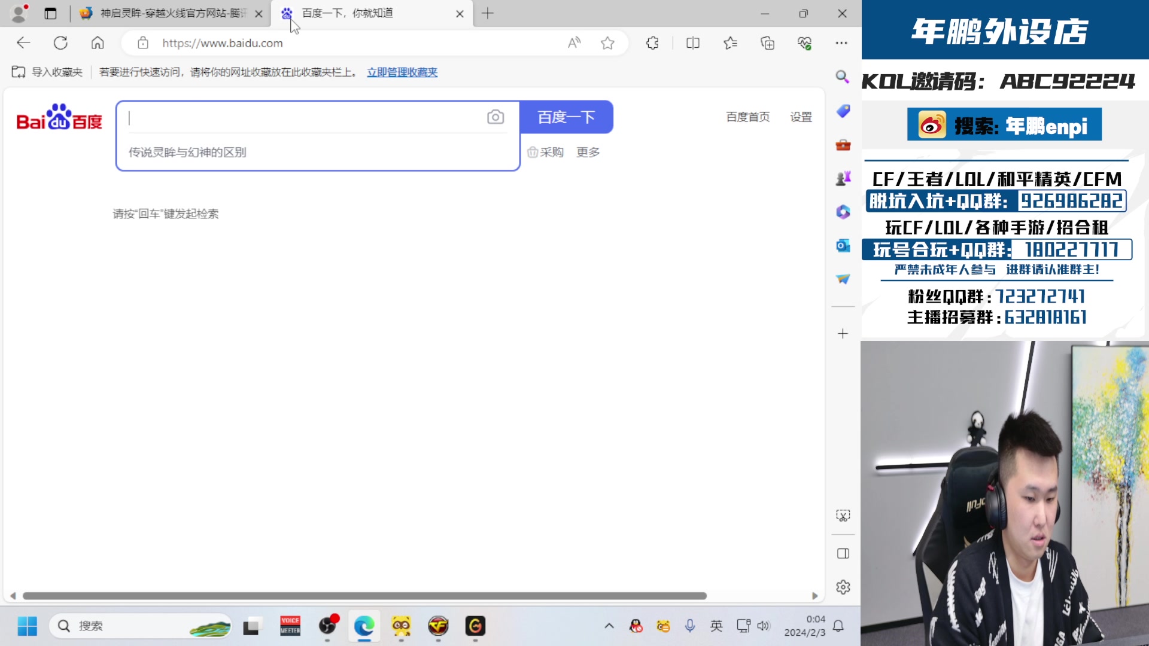The width and height of the screenshot is (1149, 646).
Task: Go to 百度首页
Action: pyautogui.click(x=747, y=117)
